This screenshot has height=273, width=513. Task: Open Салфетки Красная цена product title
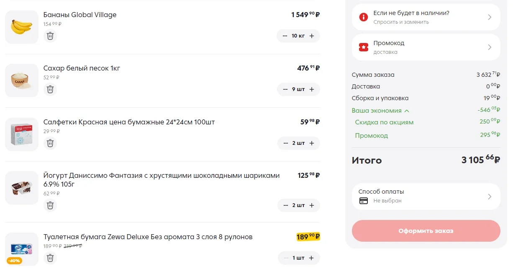point(129,122)
